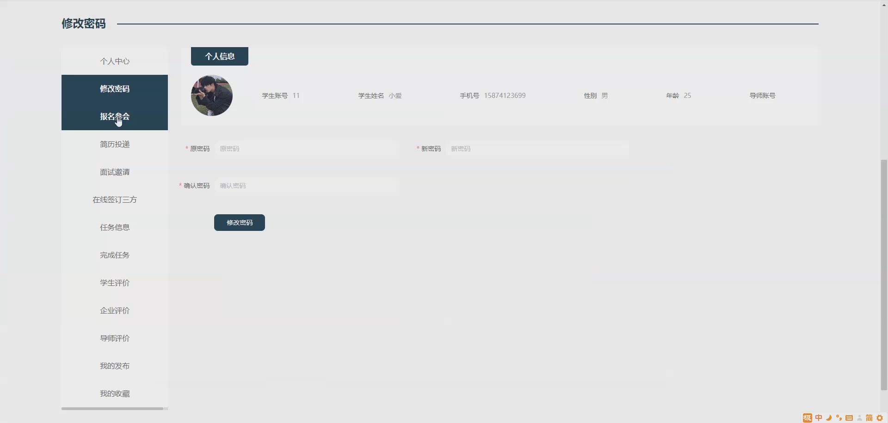Click the student avatar photo
Image resolution: width=888 pixels, height=423 pixels.
(212, 96)
